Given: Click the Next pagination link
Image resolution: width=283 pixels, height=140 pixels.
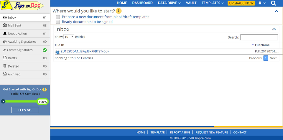Looking at the screenshot, I should click(x=273, y=58).
